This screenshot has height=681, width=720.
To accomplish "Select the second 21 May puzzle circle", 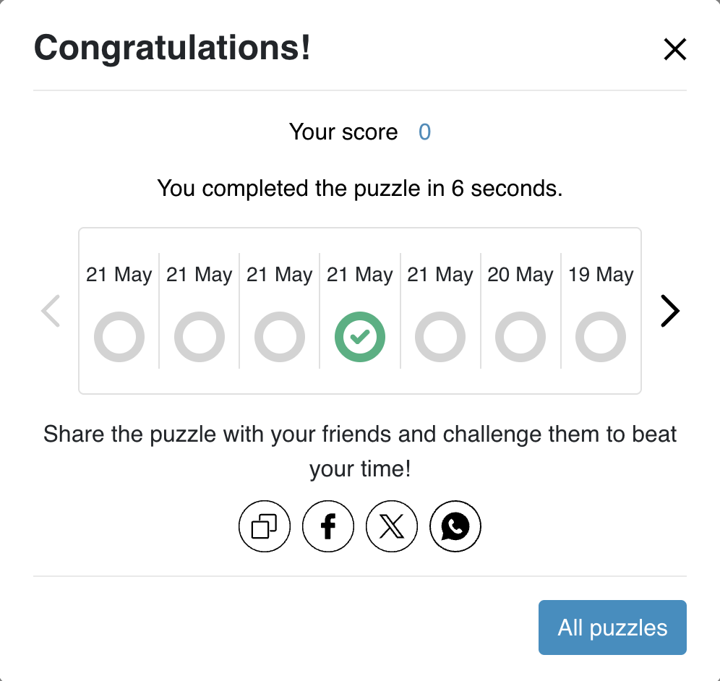I will click(200, 337).
